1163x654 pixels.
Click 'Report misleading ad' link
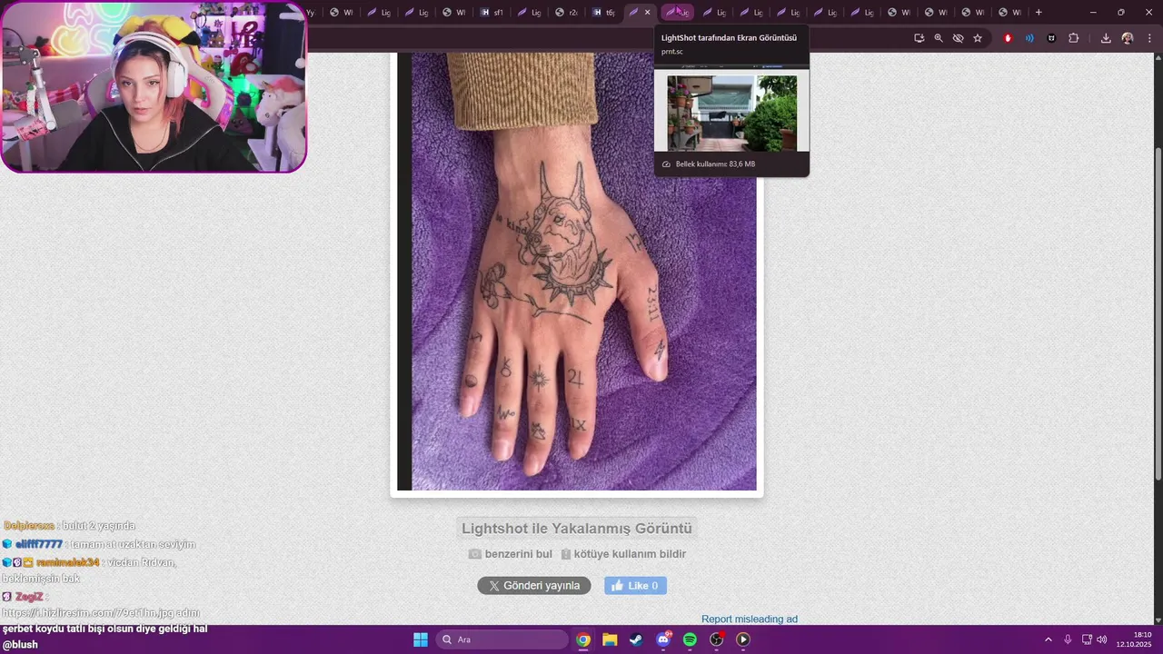[x=750, y=619]
